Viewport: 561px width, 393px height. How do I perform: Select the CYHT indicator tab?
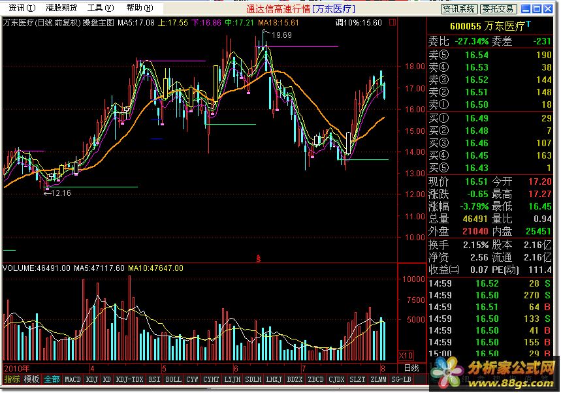coord(211,379)
